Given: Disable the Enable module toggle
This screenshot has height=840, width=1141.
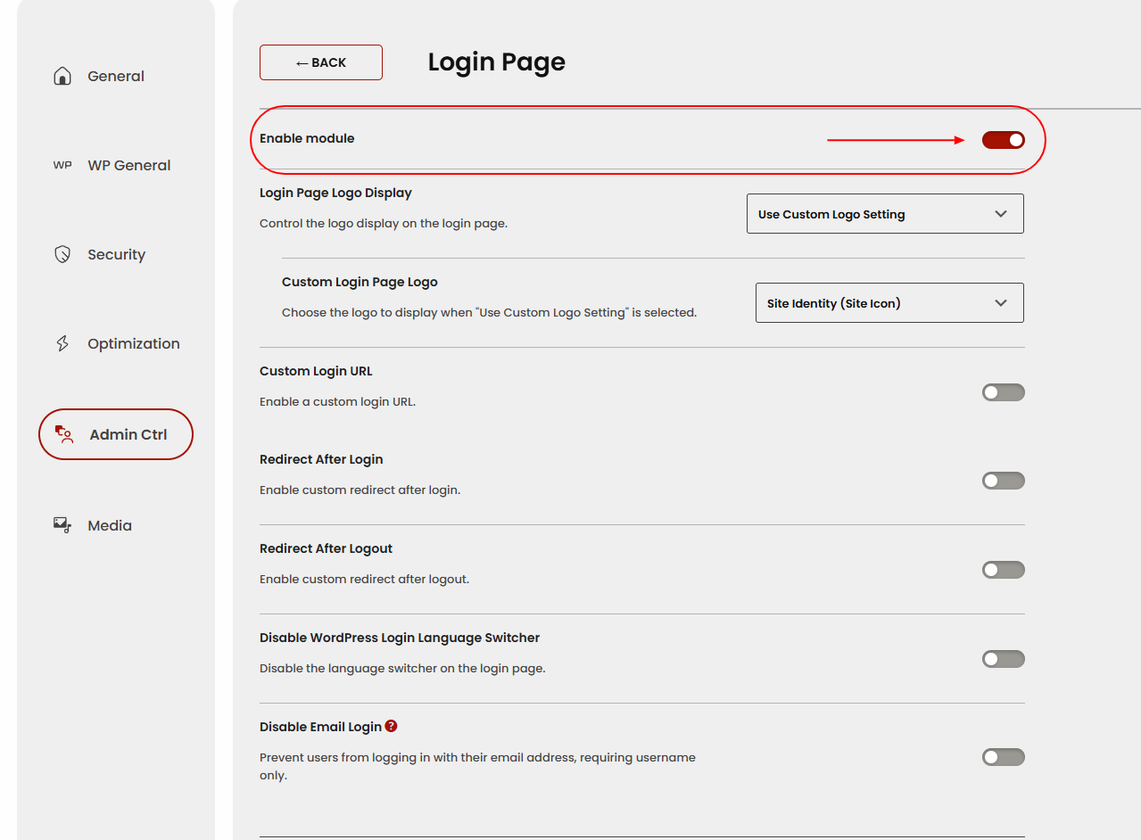Looking at the screenshot, I should click(x=1003, y=139).
